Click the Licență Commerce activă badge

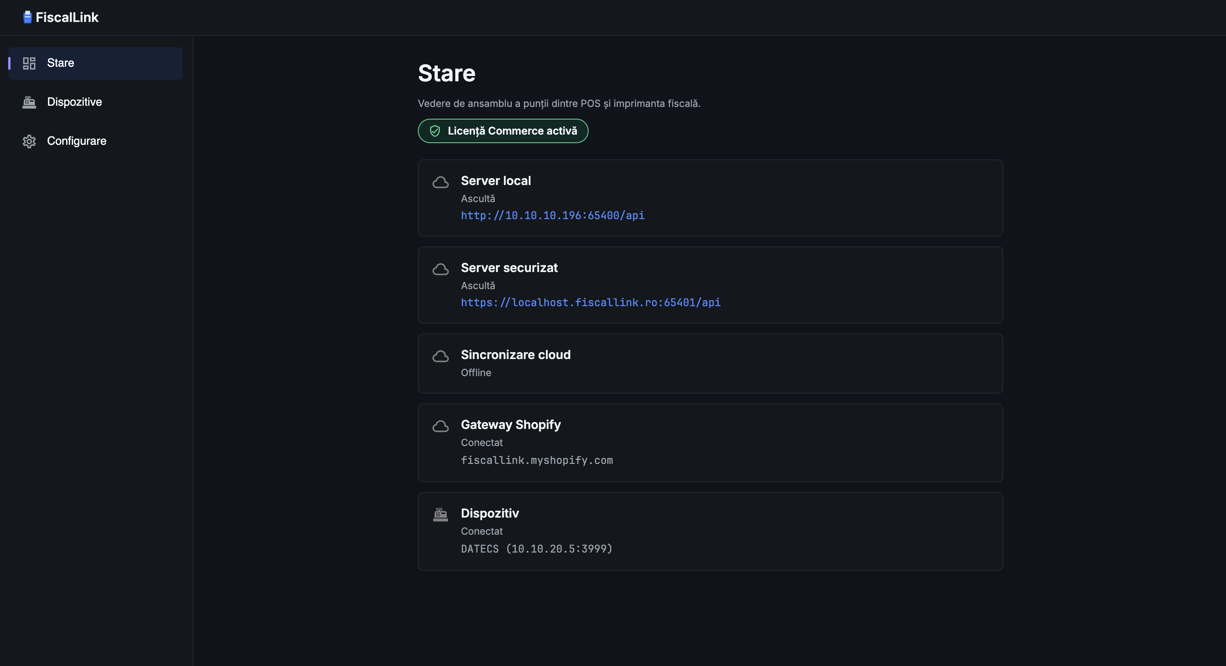(503, 131)
